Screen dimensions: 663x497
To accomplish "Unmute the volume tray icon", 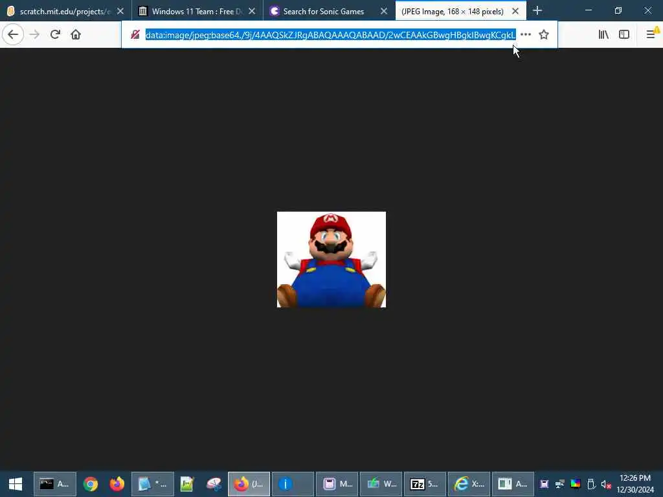I will coord(606,484).
